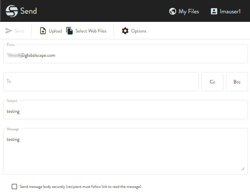This screenshot has height=193, width=250.
Task: Choose the Select Web Files label
Action: click(91, 31)
